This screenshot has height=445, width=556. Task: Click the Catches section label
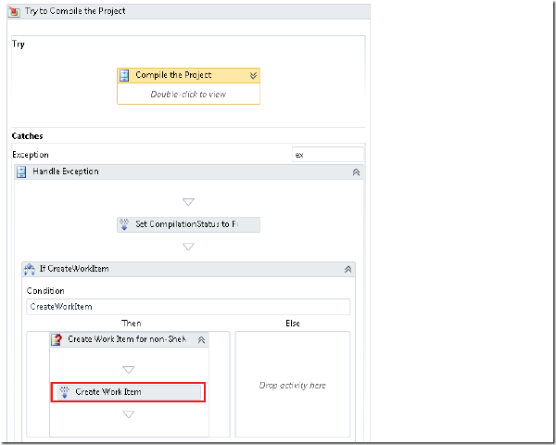pos(27,136)
